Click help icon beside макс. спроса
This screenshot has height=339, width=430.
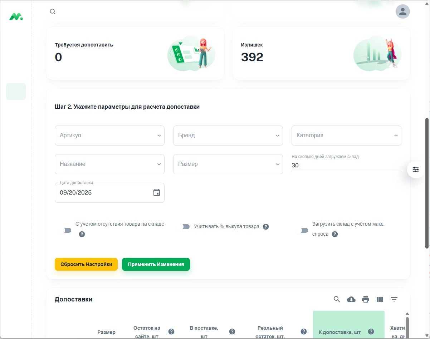pyautogui.click(x=335, y=235)
